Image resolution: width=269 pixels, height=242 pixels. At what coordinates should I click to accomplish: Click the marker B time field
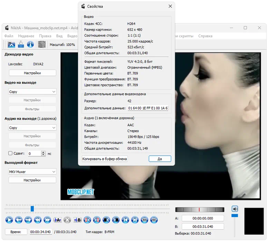(203, 226)
